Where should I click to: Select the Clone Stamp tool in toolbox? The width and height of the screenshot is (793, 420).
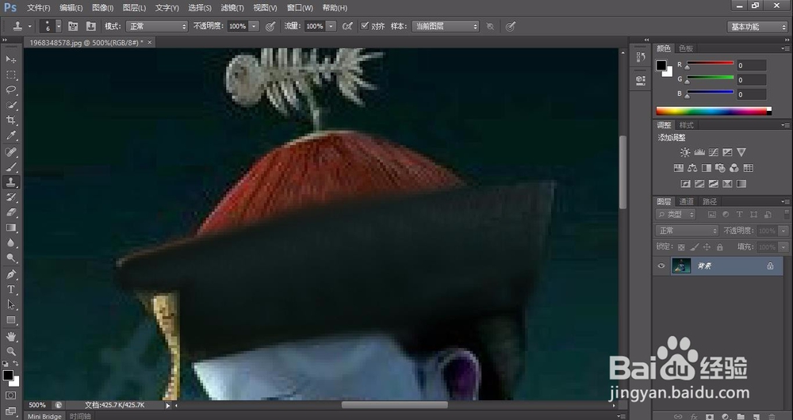(10, 182)
